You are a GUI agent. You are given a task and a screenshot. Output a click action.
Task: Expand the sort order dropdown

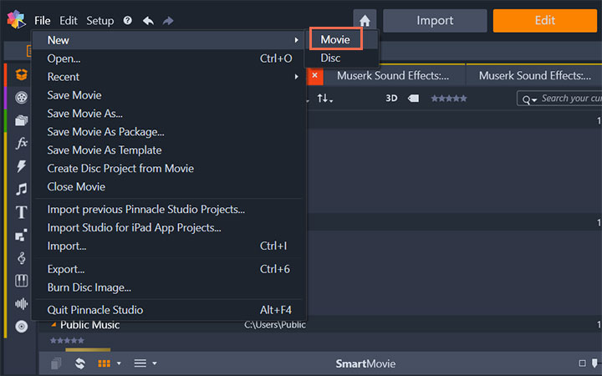click(x=324, y=99)
